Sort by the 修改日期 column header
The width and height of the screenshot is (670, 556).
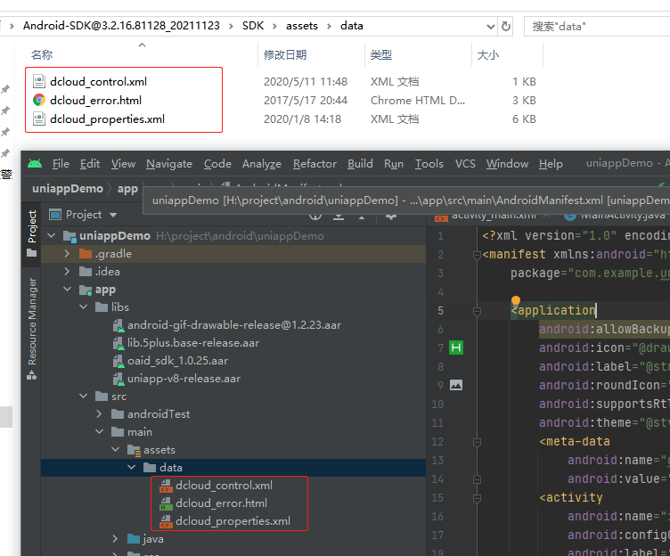click(285, 54)
